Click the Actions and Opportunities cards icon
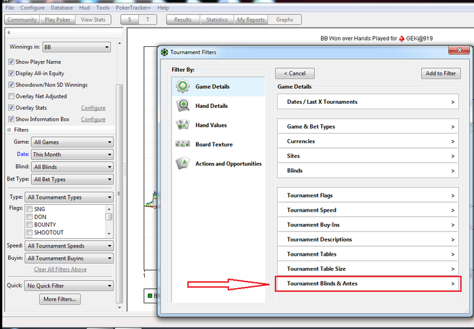The width and height of the screenshot is (474, 329). pyautogui.click(x=183, y=163)
